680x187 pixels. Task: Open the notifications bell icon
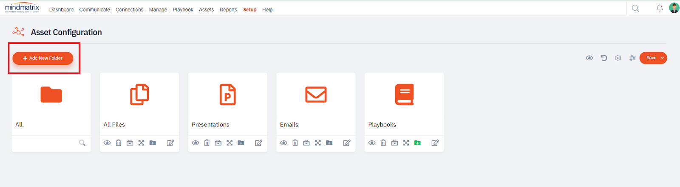coord(660,8)
